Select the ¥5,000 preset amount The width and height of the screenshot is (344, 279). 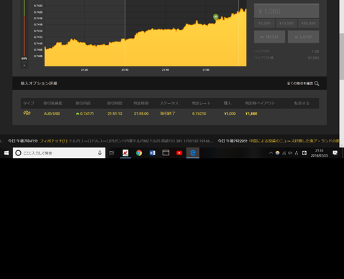[x=264, y=24]
